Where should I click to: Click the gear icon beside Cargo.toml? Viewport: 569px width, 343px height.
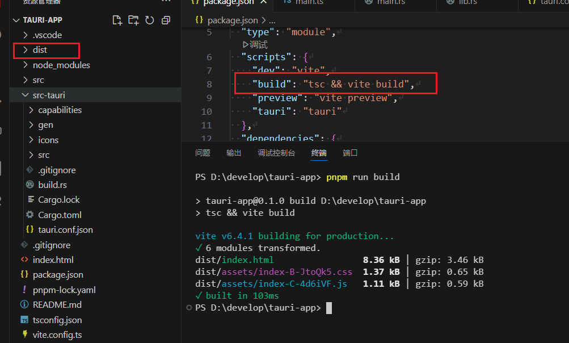point(29,215)
